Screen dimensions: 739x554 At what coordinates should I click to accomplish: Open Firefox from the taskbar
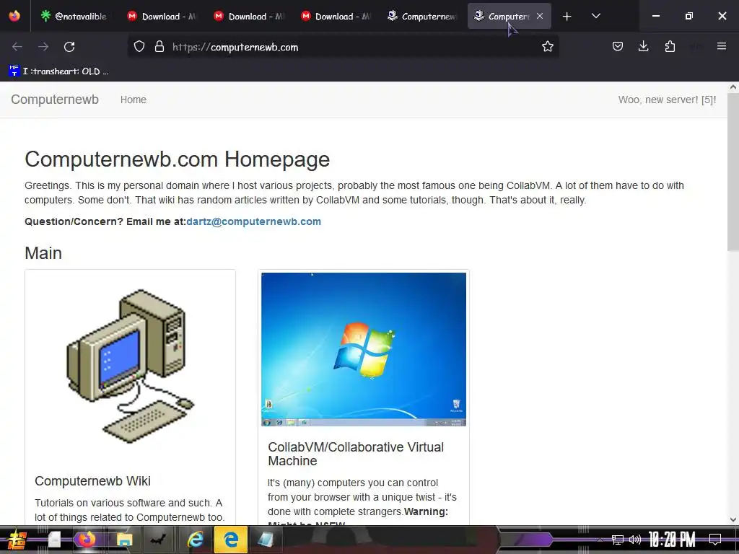pos(87,540)
